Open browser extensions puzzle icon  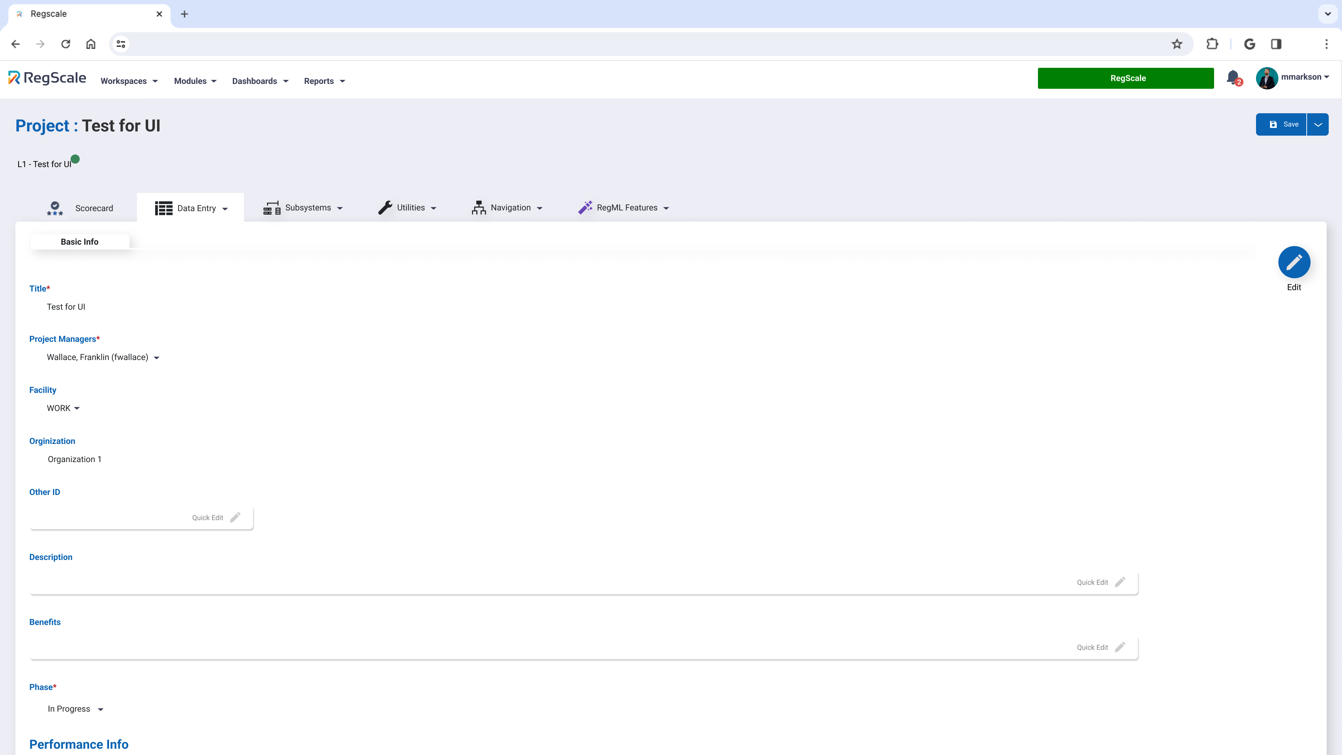click(x=1212, y=44)
